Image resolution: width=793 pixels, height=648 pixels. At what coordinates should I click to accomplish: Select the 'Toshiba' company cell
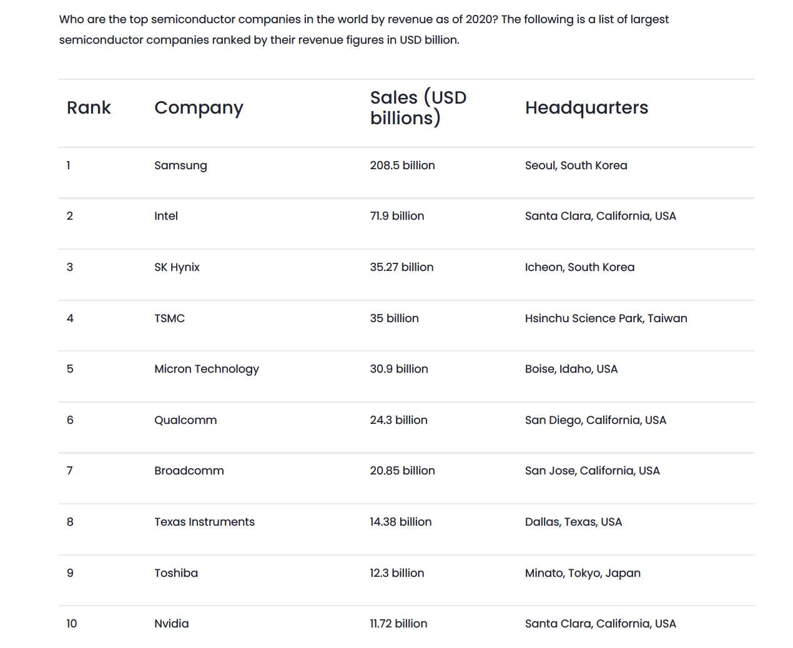click(176, 573)
